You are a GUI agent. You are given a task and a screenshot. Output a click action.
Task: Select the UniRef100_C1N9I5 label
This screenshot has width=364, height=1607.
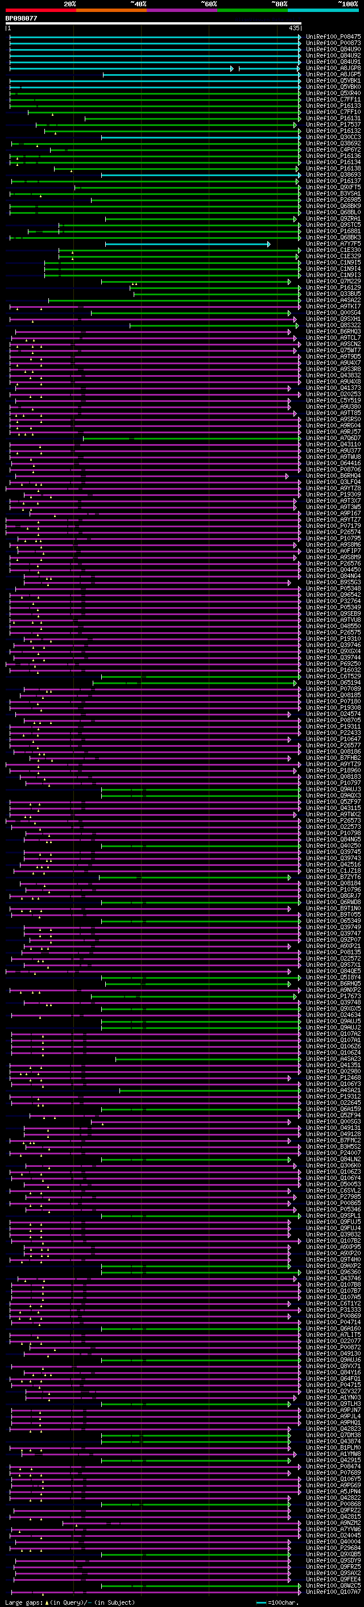333,263
